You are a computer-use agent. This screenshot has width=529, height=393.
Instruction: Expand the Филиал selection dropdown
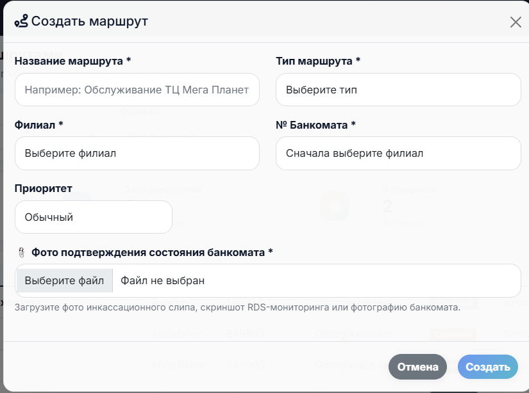[137, 154]
